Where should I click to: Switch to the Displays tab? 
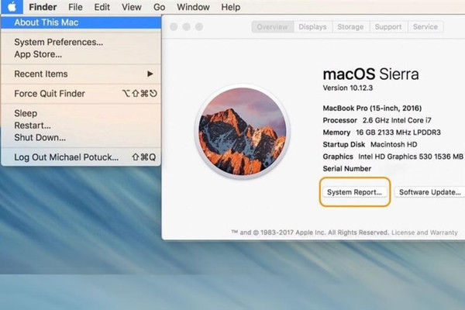[x=312, y=27]
